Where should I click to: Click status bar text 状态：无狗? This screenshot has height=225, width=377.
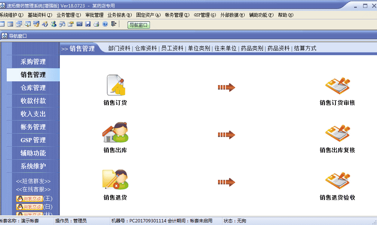[x=235, y=221]
